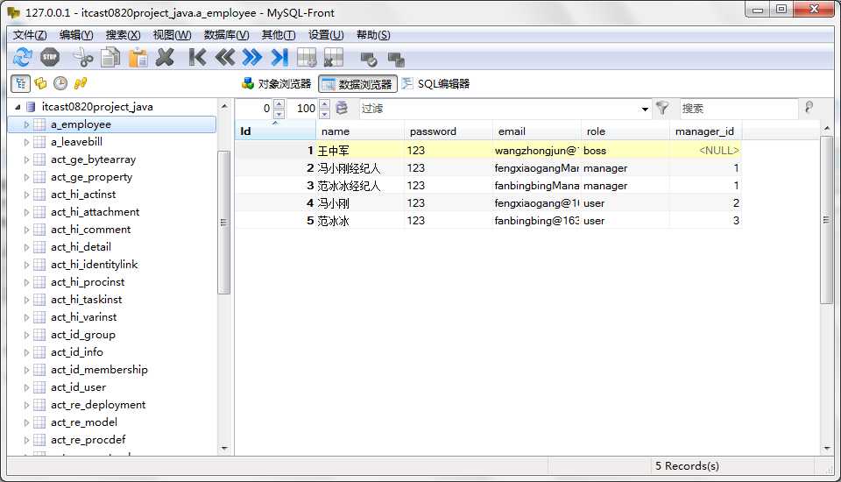This screenshot has width=841, height=482.
Task: Click the quick filter stack icon
Action: [342, 108]
